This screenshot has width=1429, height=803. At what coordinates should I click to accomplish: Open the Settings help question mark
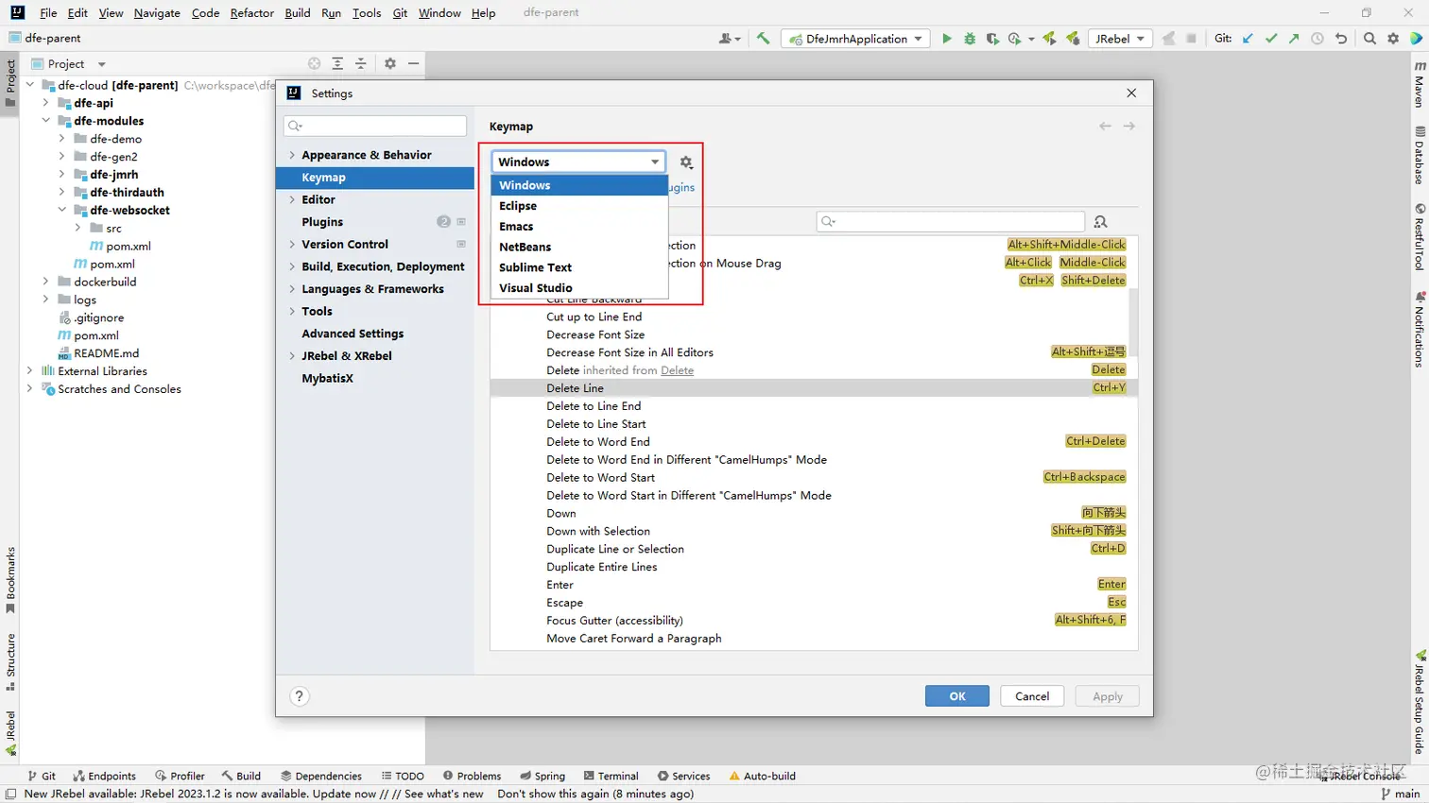click(300, 696)
